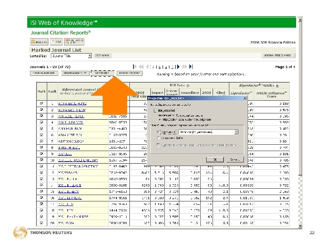Screen dimensions: 327x245
Task: Click the page scrollbar down arrow
Action: click(300, 226)
